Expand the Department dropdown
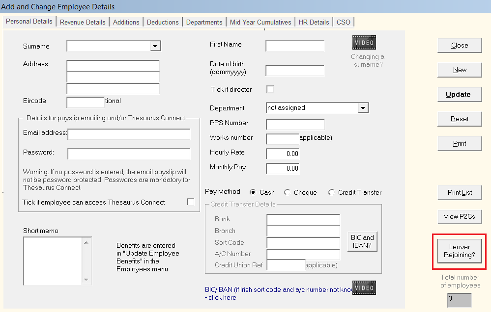The width and height of the screenshot is (491, 312). (x=363, y=108)
